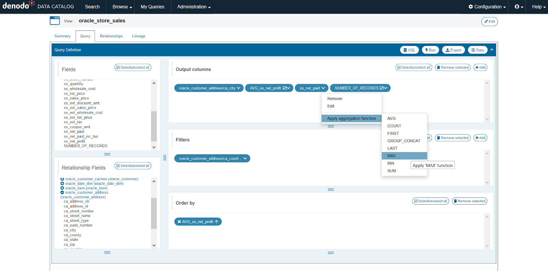Select NUMBER_OF_RECORDS in Fields list
Screen dimensions: 548x271
point(86,146)
